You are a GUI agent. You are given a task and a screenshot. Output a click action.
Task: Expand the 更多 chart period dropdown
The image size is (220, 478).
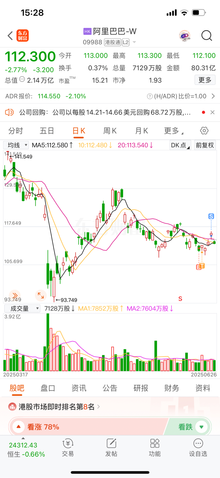(173, 131)
